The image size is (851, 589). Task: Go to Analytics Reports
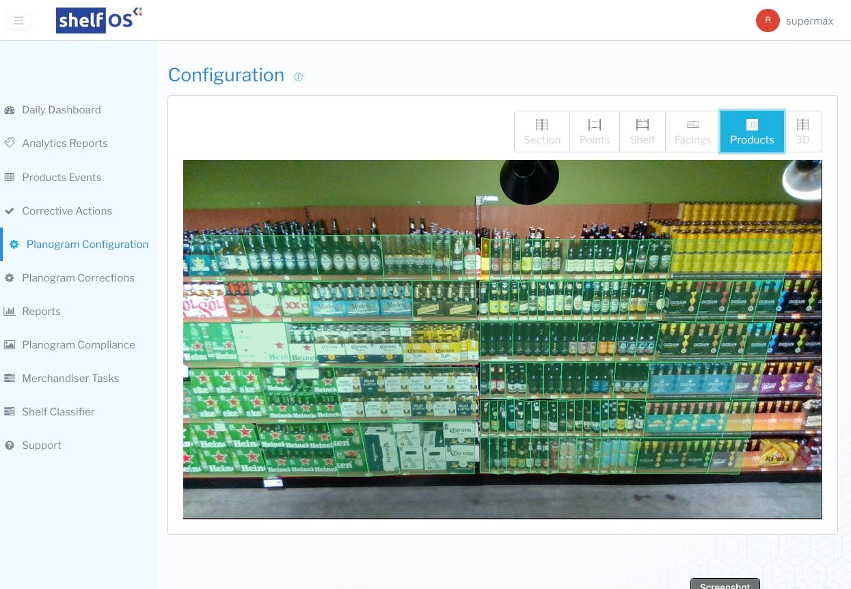pos(65,143)
